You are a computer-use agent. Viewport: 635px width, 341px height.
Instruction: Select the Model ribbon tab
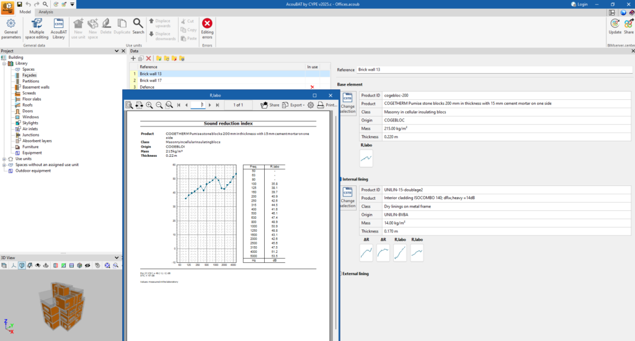pyautogui.click(x=25, y=12)
